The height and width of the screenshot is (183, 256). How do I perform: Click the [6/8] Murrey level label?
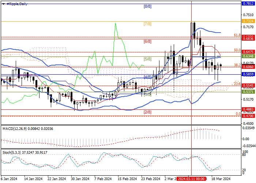[147, 42]
